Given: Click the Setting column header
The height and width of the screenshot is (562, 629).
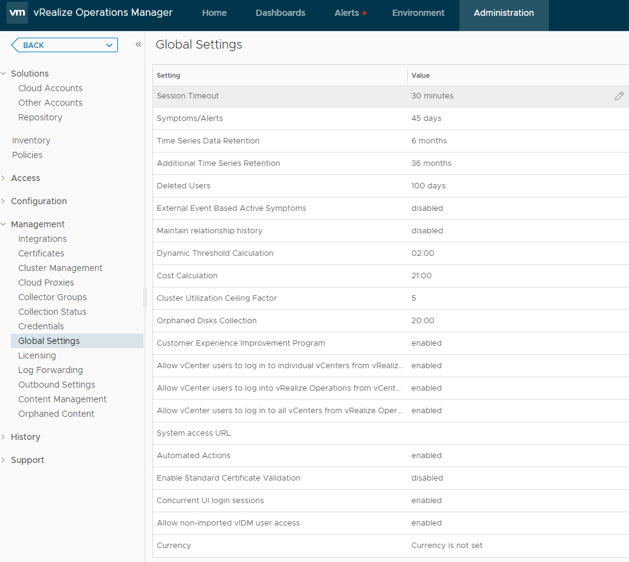Looking at the screenshot, I should (x=280, y=75).
